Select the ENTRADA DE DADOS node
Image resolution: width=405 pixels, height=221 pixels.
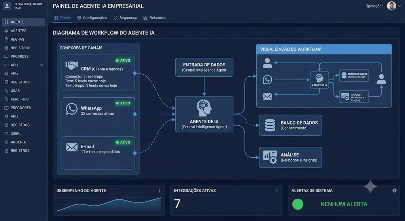pyautogui.click(x=204, y=67)
